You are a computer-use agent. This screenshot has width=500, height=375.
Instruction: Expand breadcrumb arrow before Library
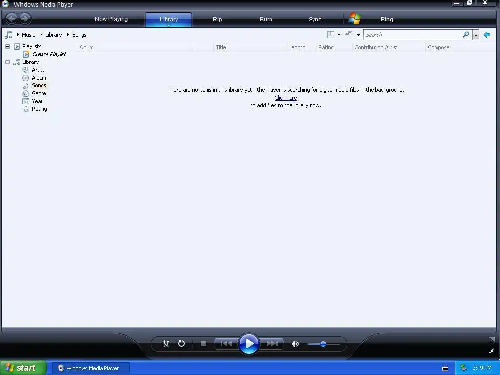[41, 35]
